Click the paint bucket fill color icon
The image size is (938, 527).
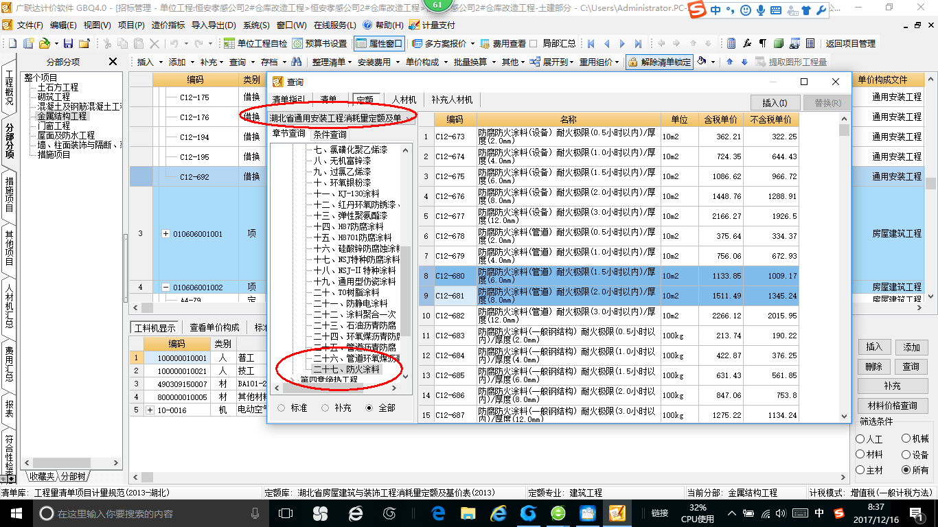click(702, 62)
